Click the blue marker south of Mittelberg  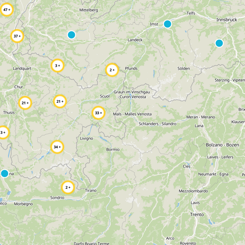pyautogui.click(x=71, y=35)
